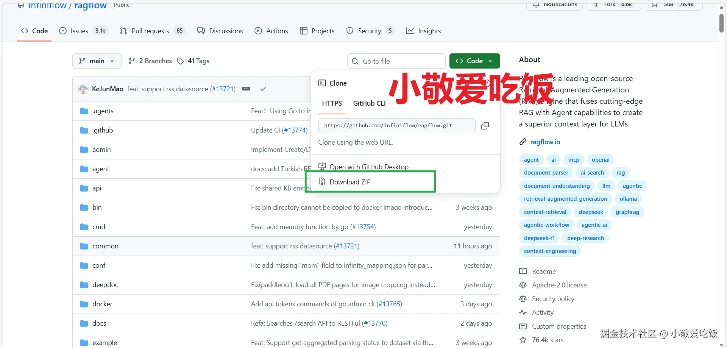View the Insights tab
Viewport: 727px width, 348px height.
423,31
